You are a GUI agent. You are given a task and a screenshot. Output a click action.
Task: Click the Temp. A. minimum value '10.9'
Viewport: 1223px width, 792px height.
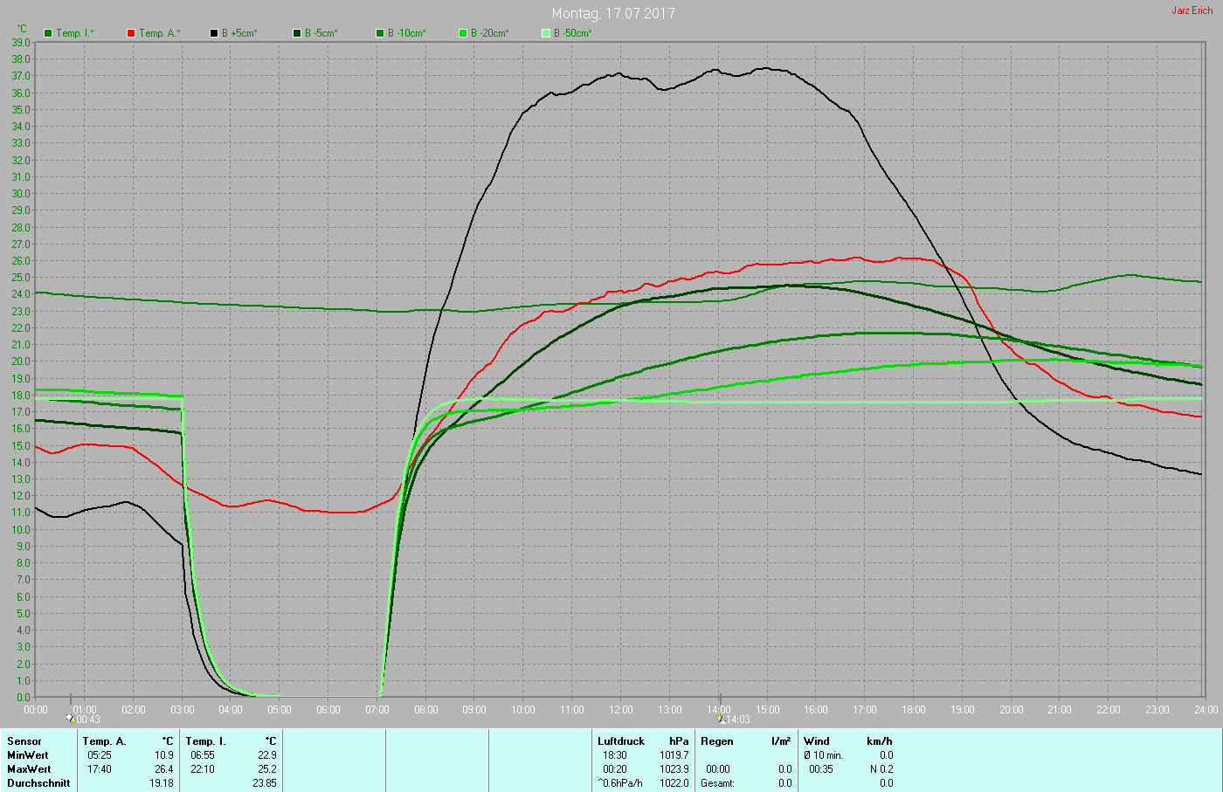(164, 755)
